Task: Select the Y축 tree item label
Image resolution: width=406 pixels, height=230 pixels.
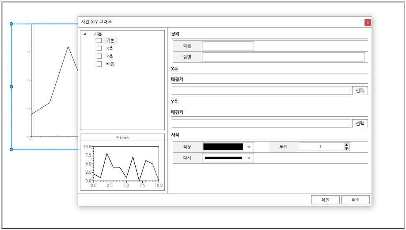Action: [x=110, y=56]
